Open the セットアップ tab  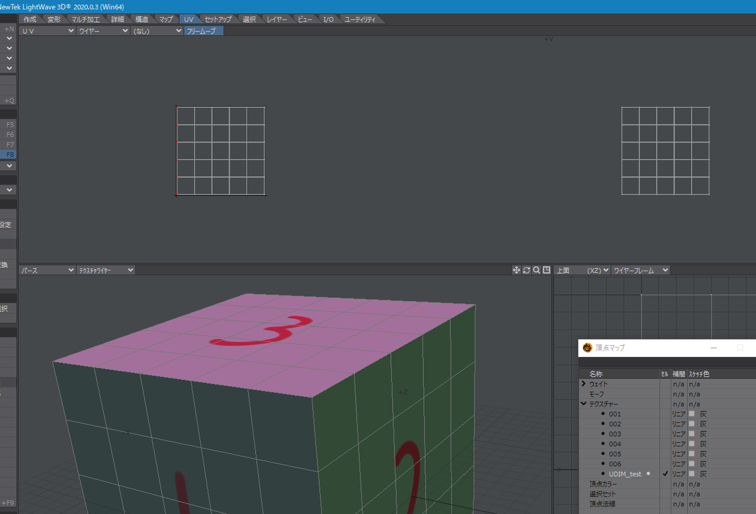[x=219, y=20]
